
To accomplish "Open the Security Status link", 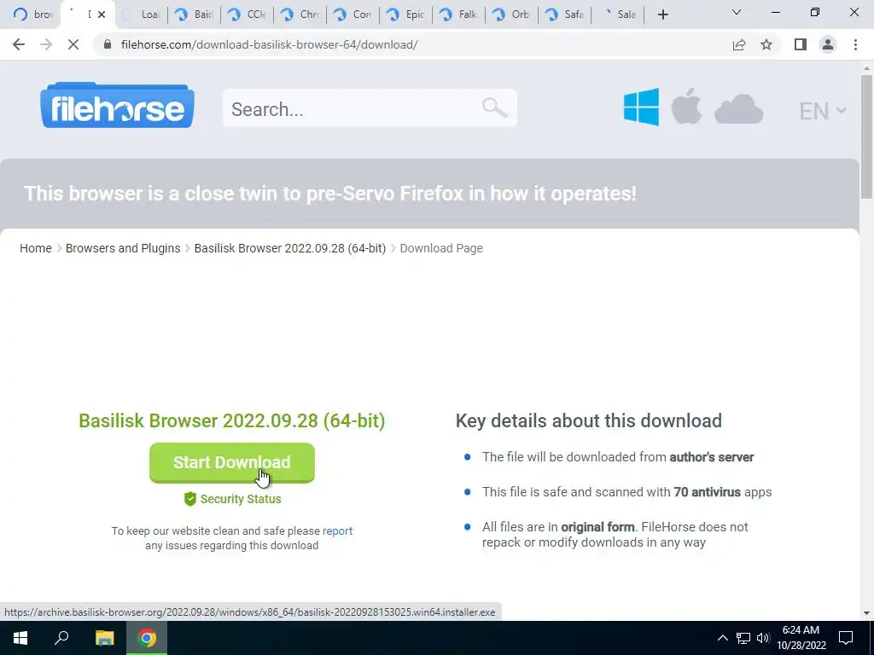I will (x=240, y=499).
